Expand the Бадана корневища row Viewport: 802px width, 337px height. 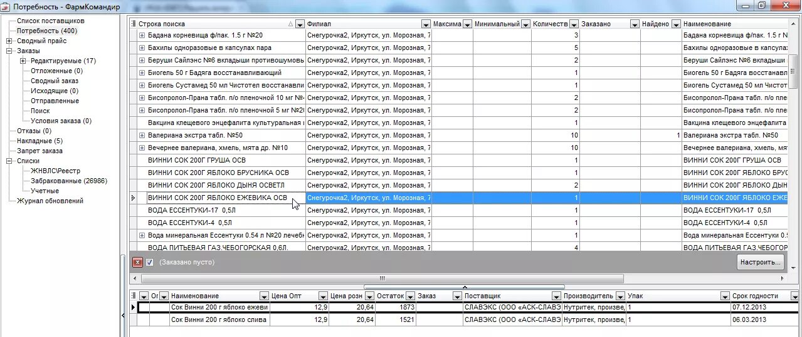tap(142, 35)
